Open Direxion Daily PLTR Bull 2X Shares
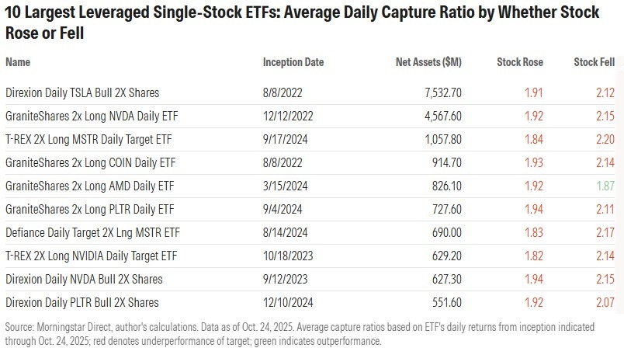The height and width of the screenshot is (348, 624). pos(81,302)
